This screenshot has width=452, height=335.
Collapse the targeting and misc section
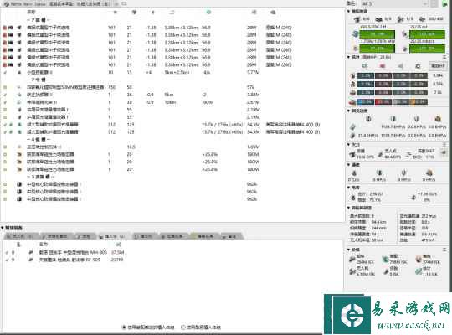pos(348,208)
